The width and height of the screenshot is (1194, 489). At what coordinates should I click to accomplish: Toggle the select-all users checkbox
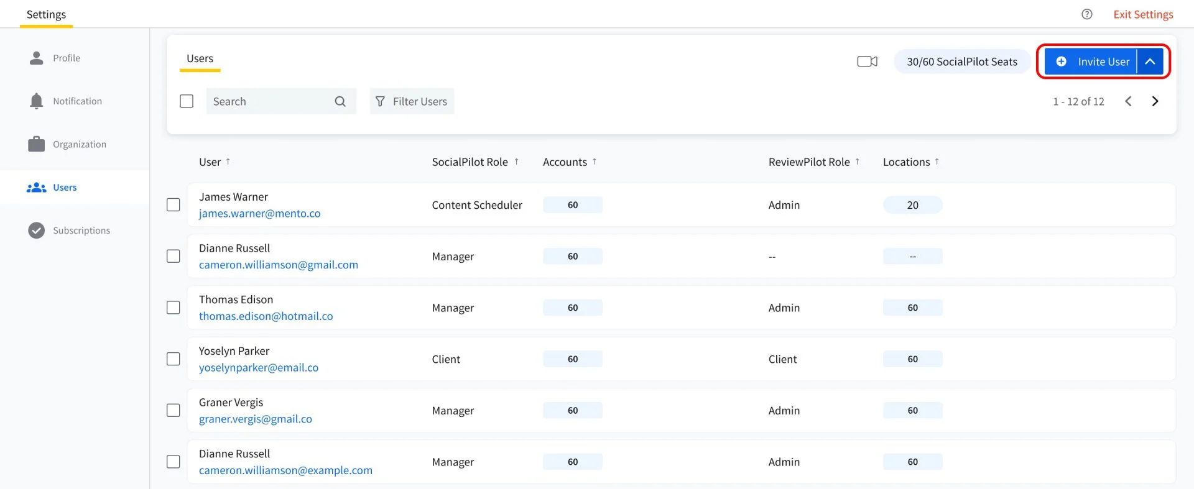(x=187, y=101)
